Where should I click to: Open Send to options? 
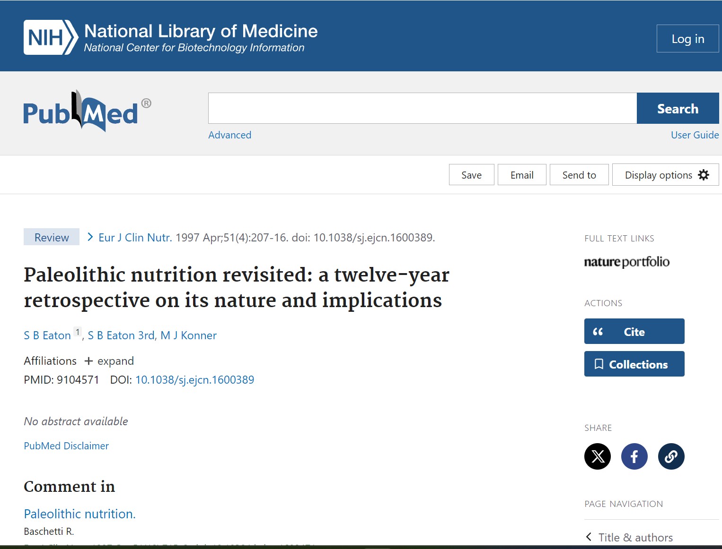(579, 174)
